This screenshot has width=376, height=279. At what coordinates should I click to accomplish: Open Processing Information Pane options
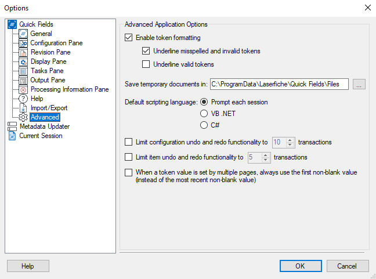click(x=70, y=89)
